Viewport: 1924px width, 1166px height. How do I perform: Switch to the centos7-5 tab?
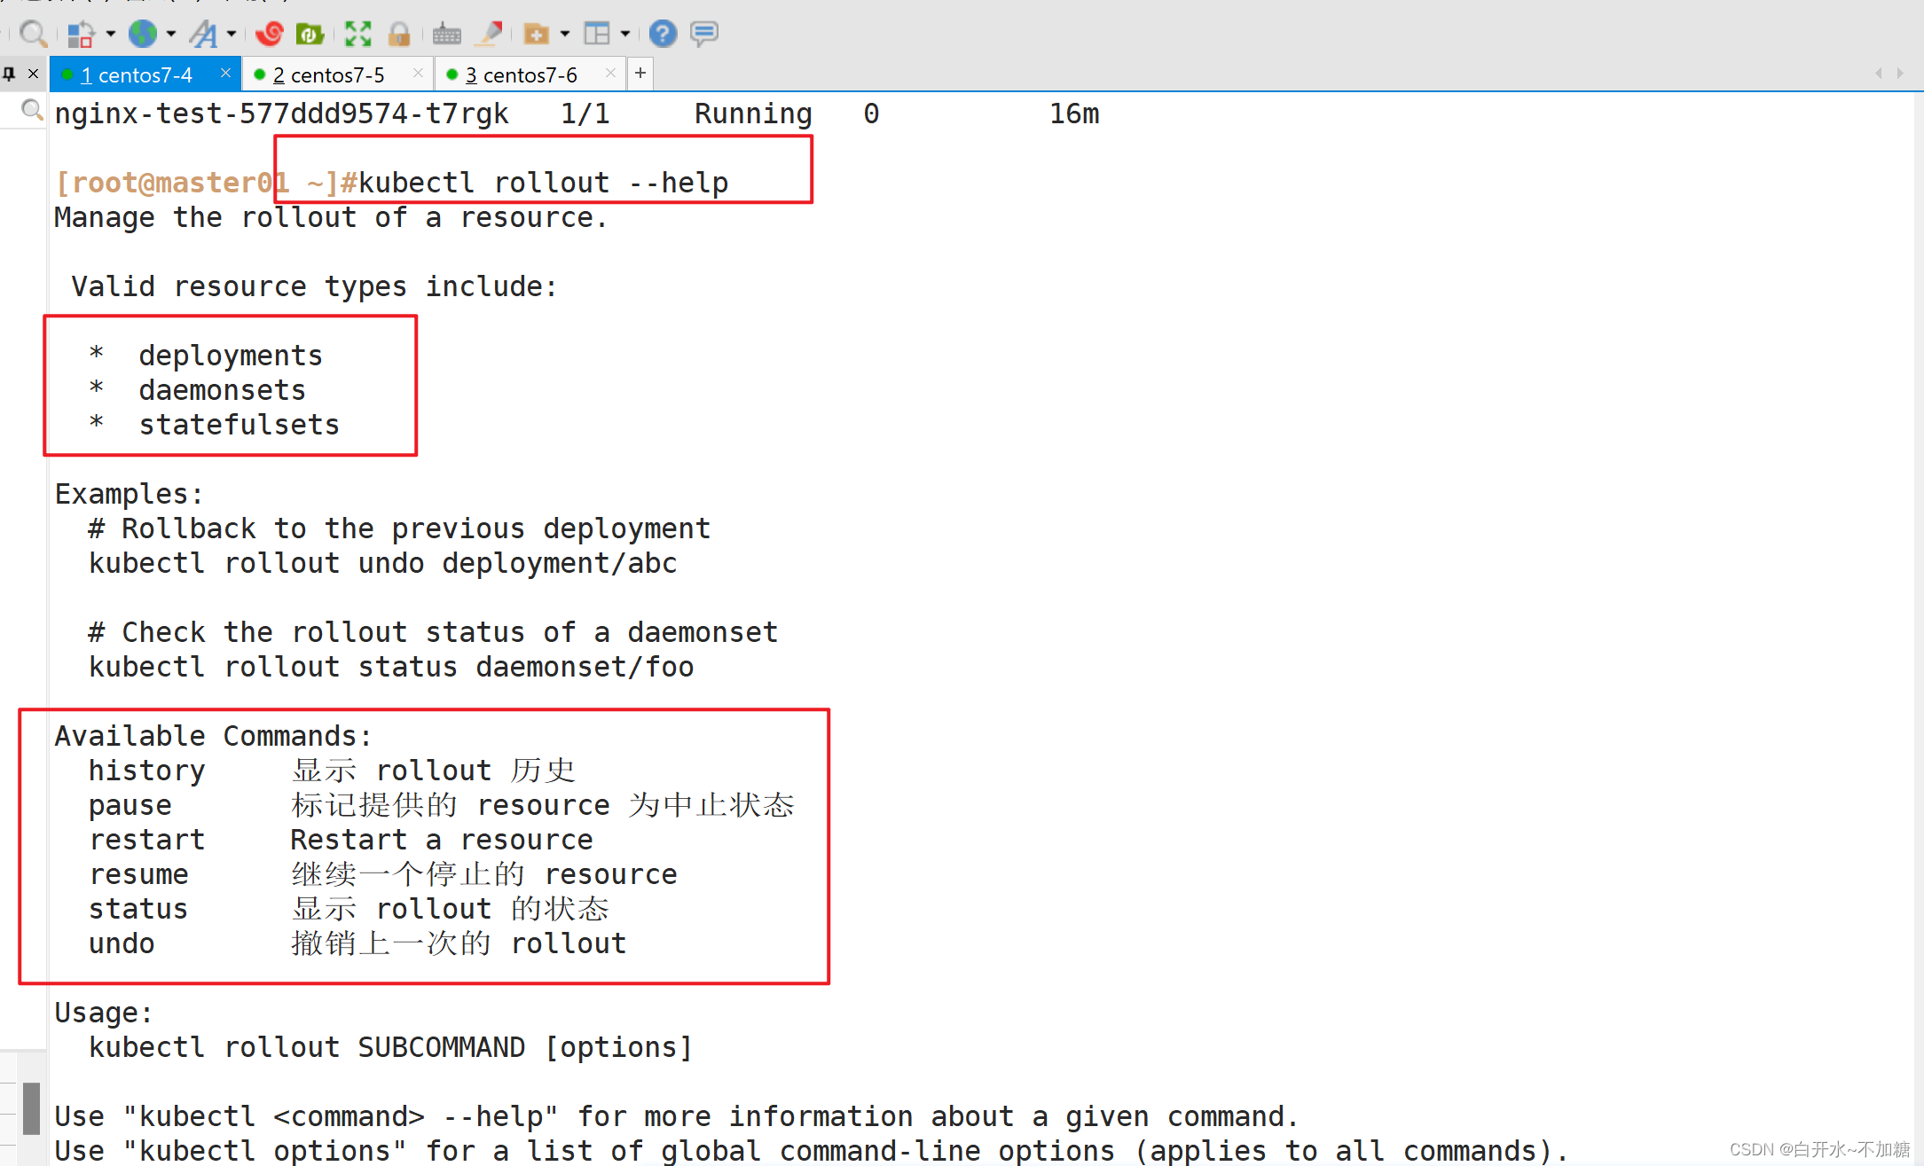329,74
